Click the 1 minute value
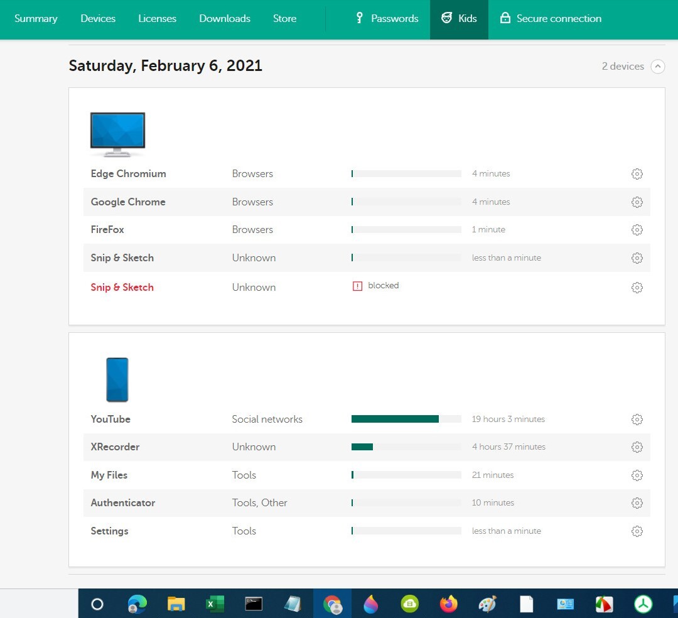 [488, 230]
